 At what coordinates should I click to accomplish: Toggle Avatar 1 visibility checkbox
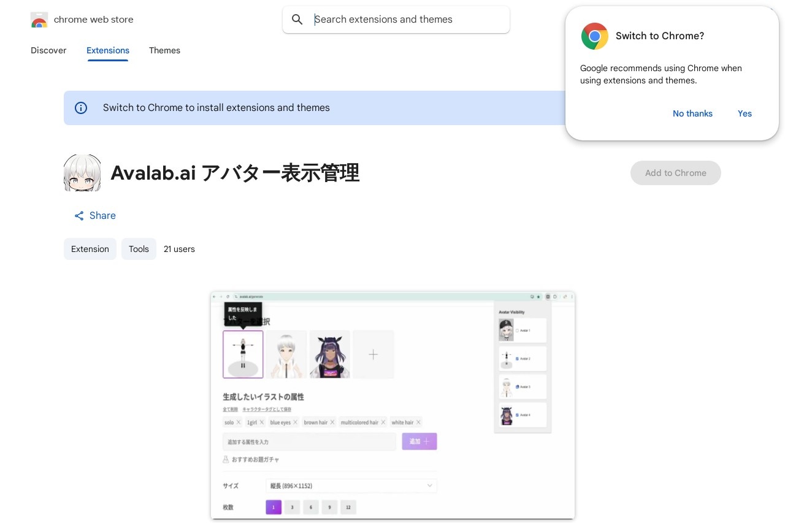517,330
